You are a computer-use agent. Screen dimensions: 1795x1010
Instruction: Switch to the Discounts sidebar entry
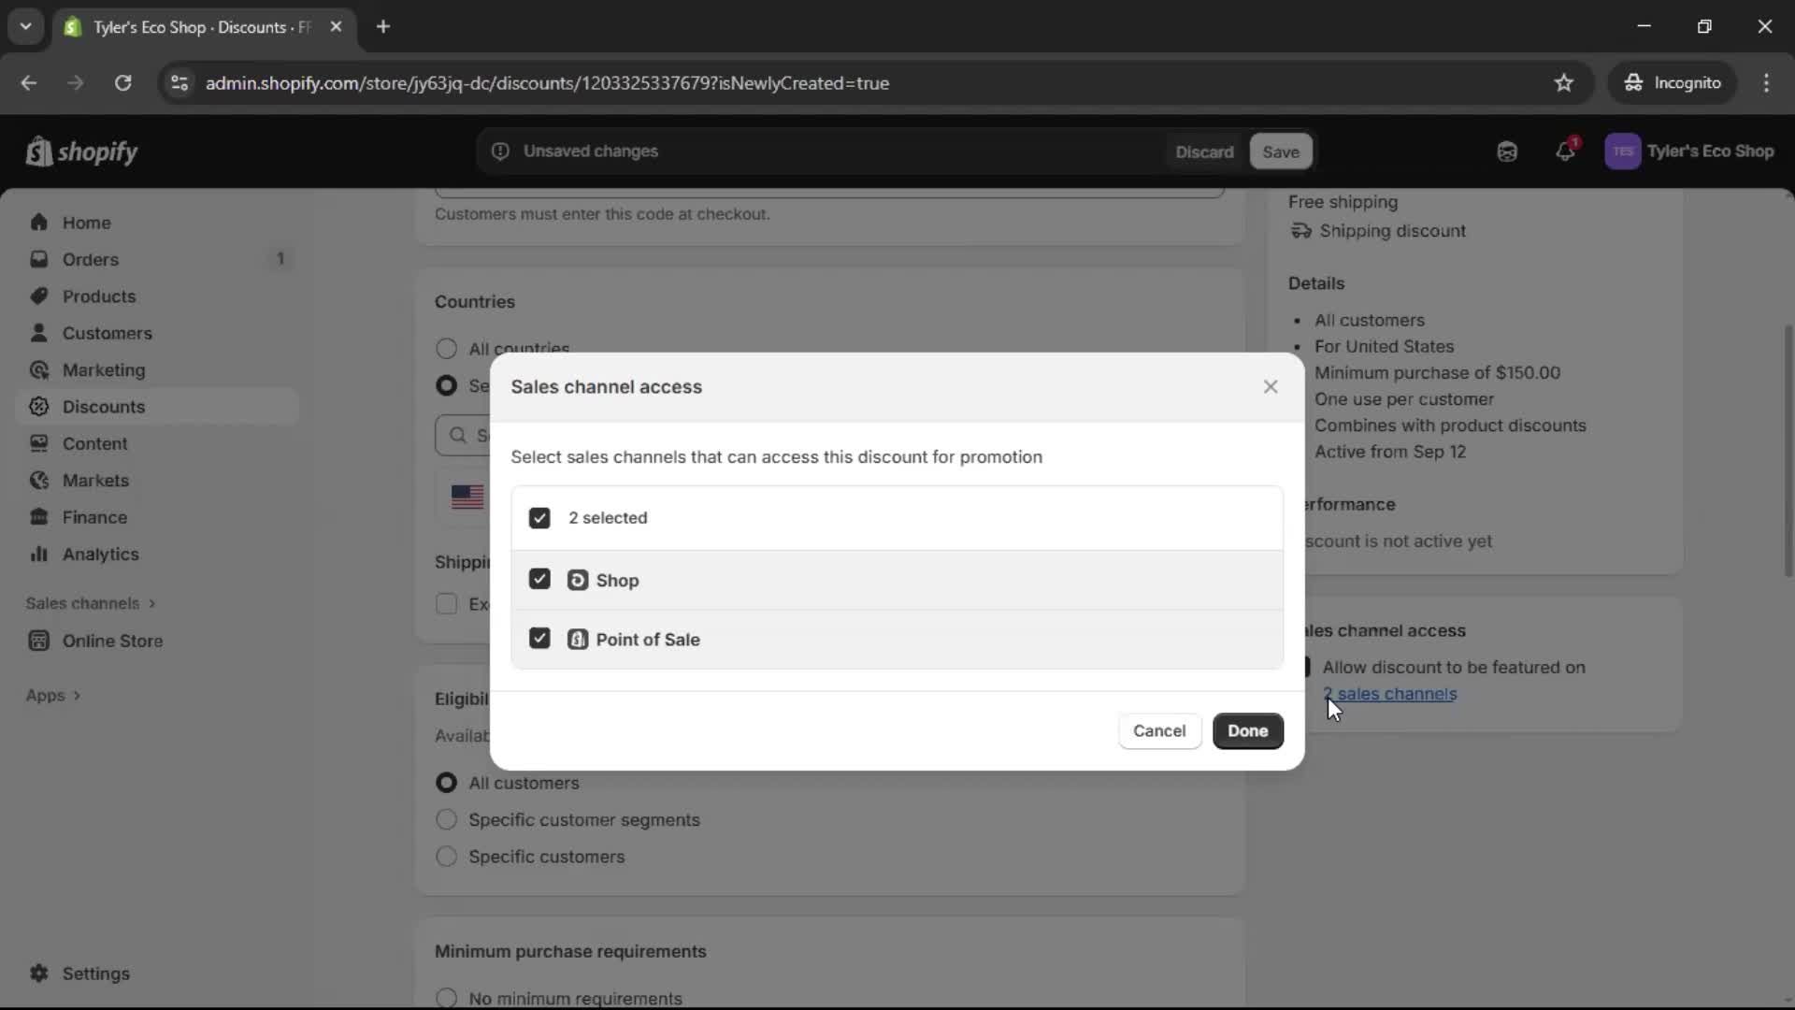coord(103,406)
